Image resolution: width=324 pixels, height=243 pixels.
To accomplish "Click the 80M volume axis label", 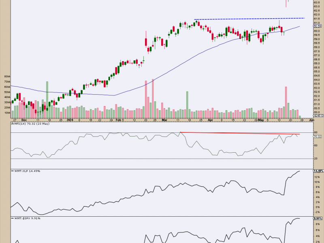I will 7,77.
